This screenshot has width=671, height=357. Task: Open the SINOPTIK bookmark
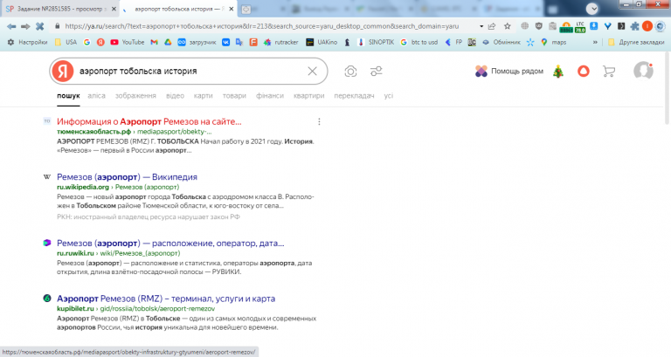[376, 42]
